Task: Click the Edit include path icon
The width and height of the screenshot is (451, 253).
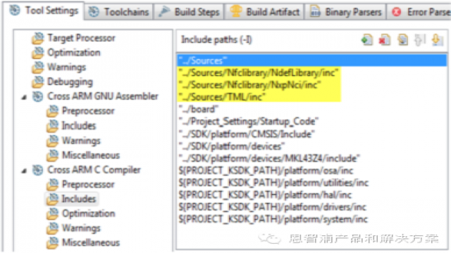Action: (x=402, y=39)
